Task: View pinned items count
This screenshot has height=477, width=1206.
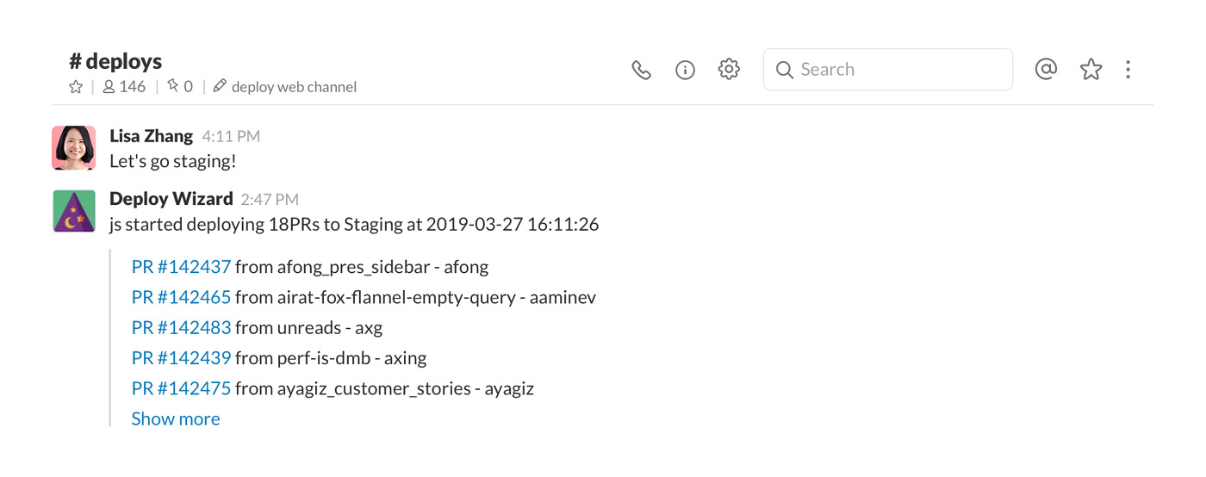Action: pyautogui.click(x=179, y=86)
